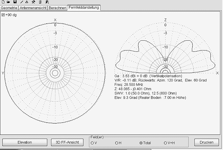Open the hammer and wrench tools icon
223x150 pixels.
tap(33, 2)
